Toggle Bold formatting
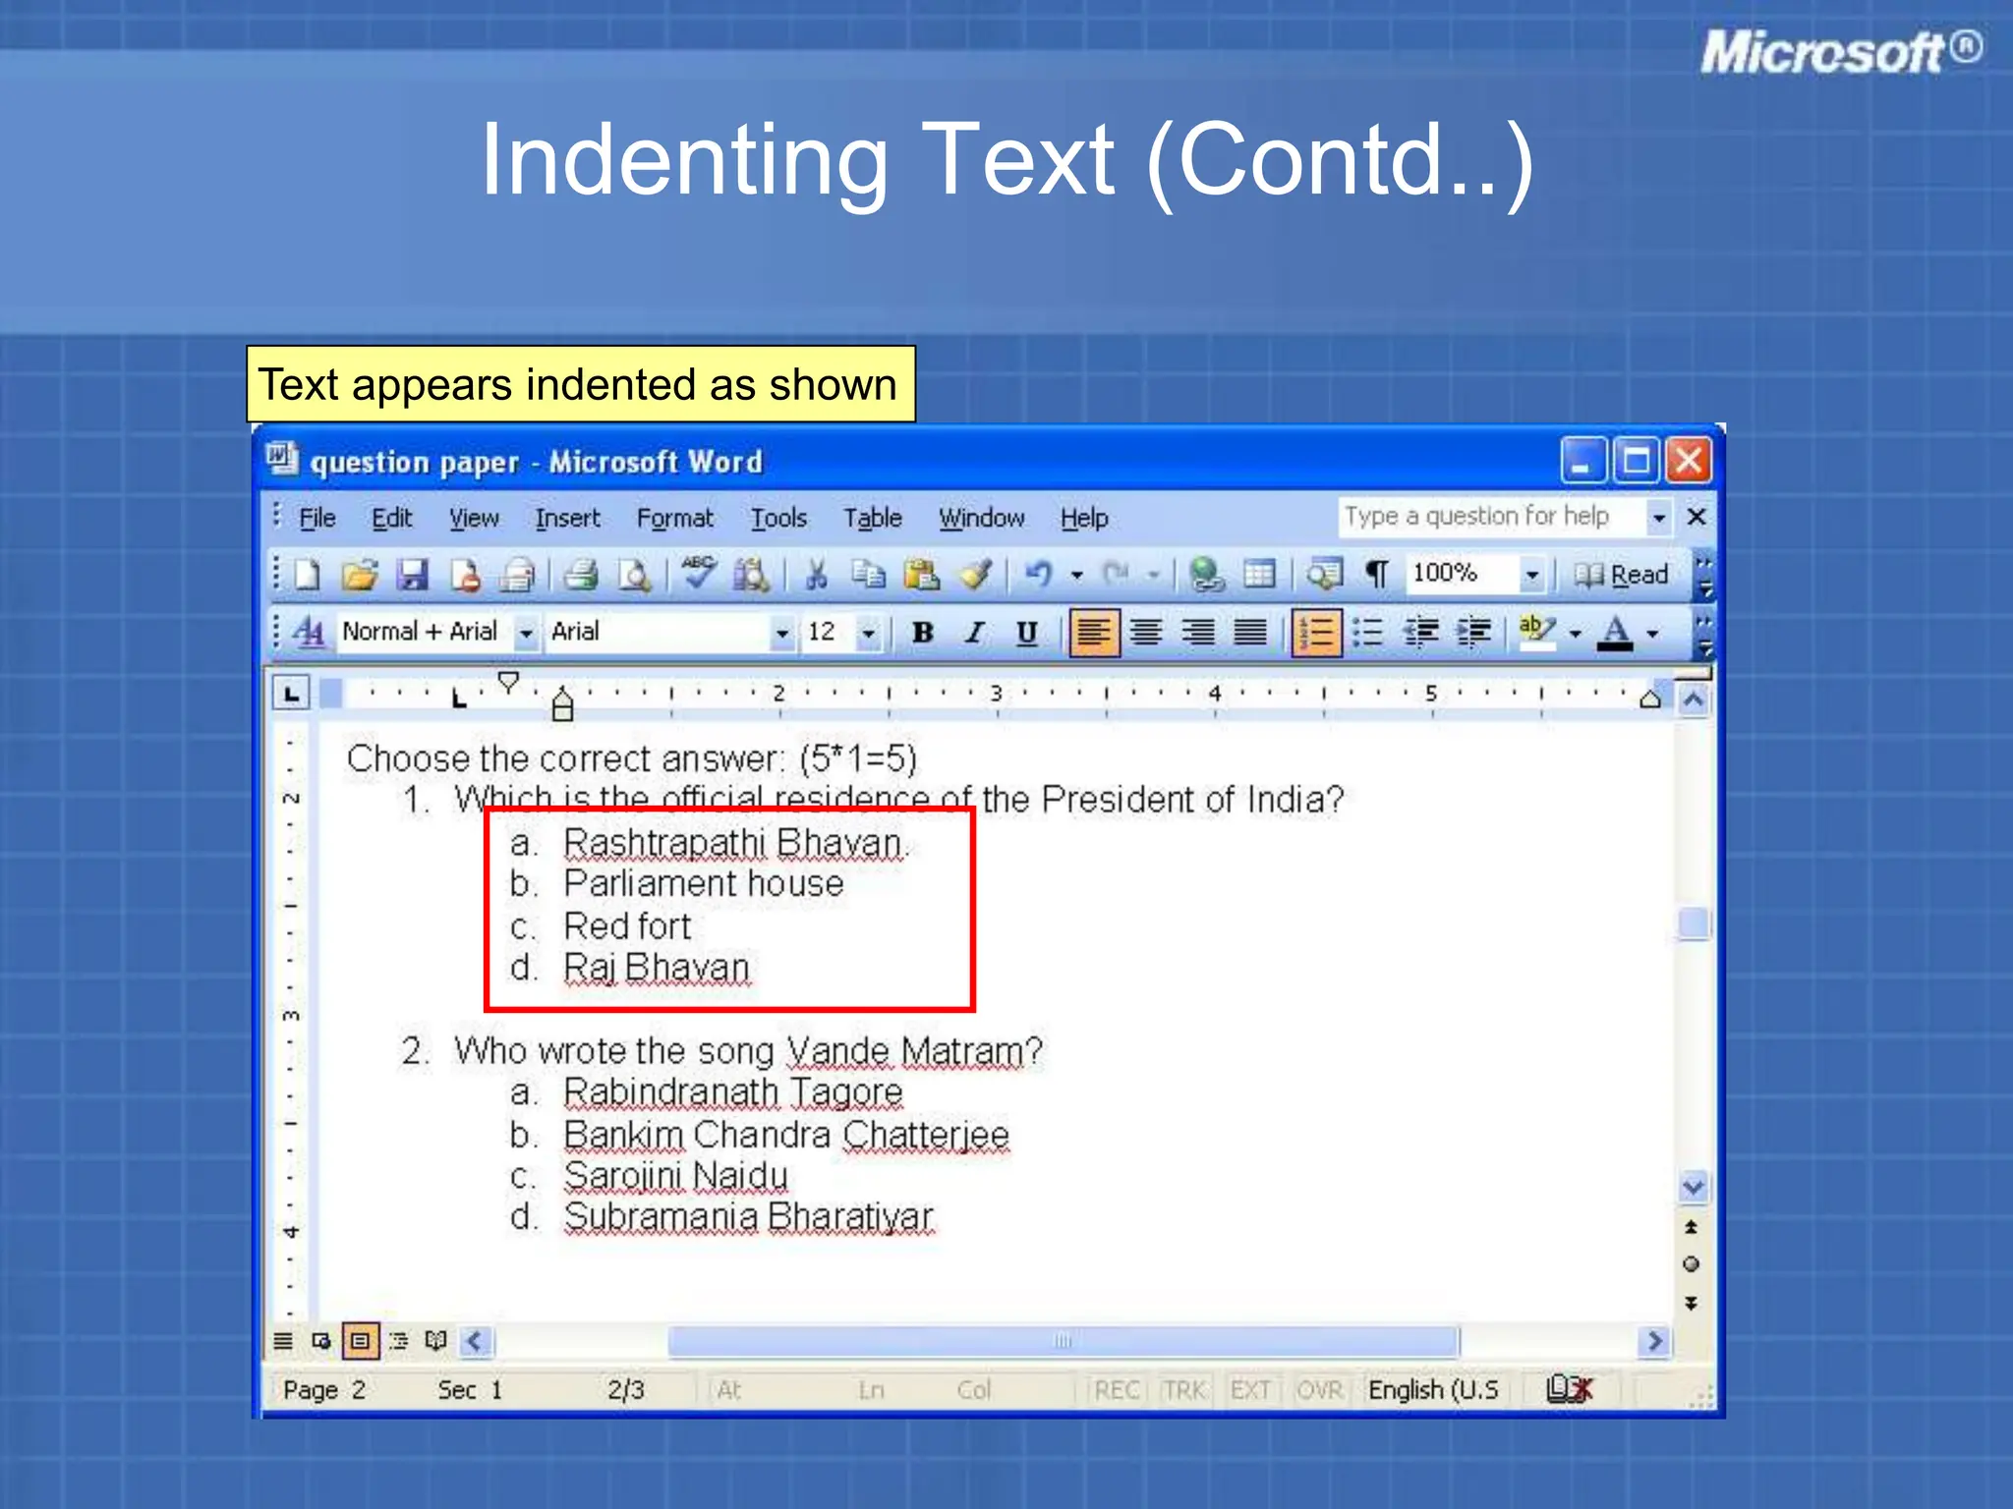Screen dimensions: 2013x1509 922,633
